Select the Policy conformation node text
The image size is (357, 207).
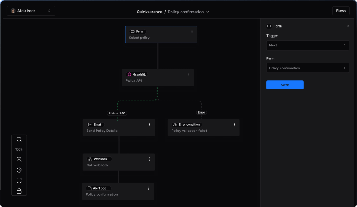(101, 194)
